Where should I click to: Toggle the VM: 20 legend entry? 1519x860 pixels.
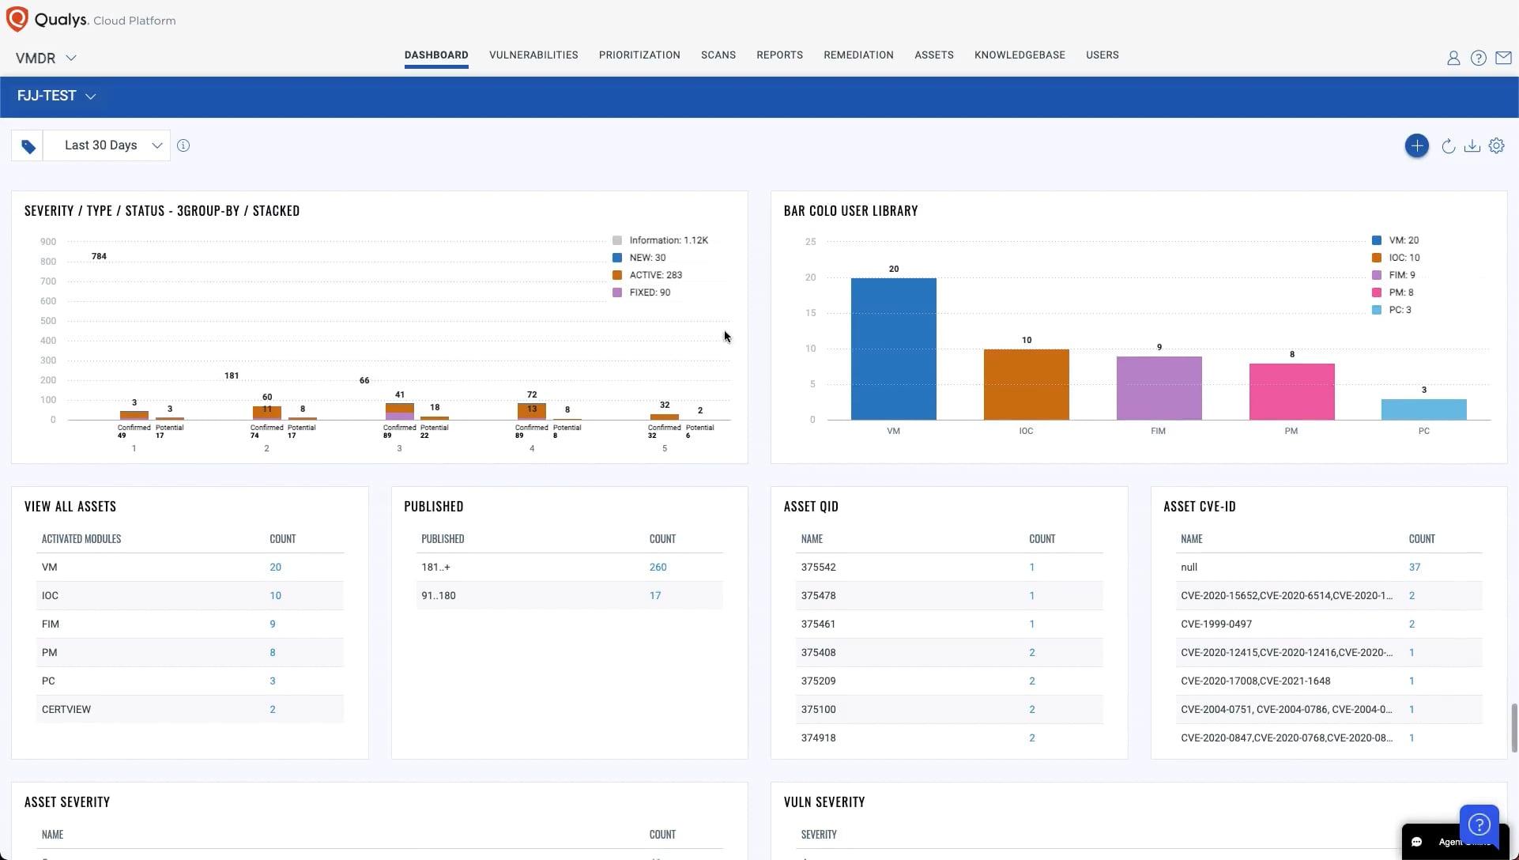[x=1396, y=240]
